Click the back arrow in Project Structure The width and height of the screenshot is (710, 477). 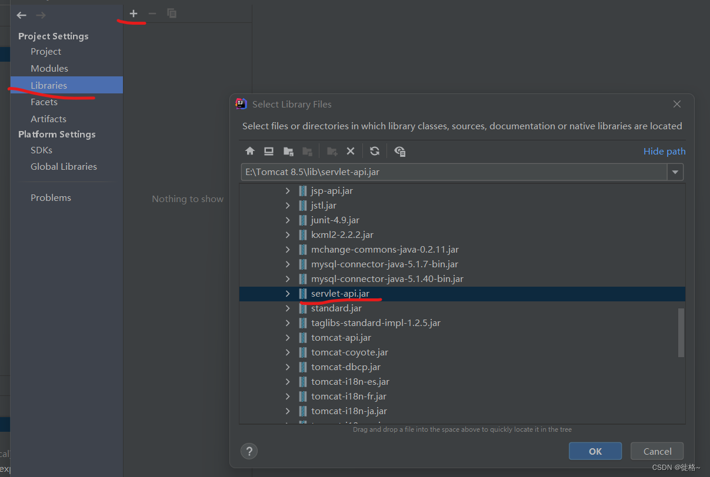(22, 15)
